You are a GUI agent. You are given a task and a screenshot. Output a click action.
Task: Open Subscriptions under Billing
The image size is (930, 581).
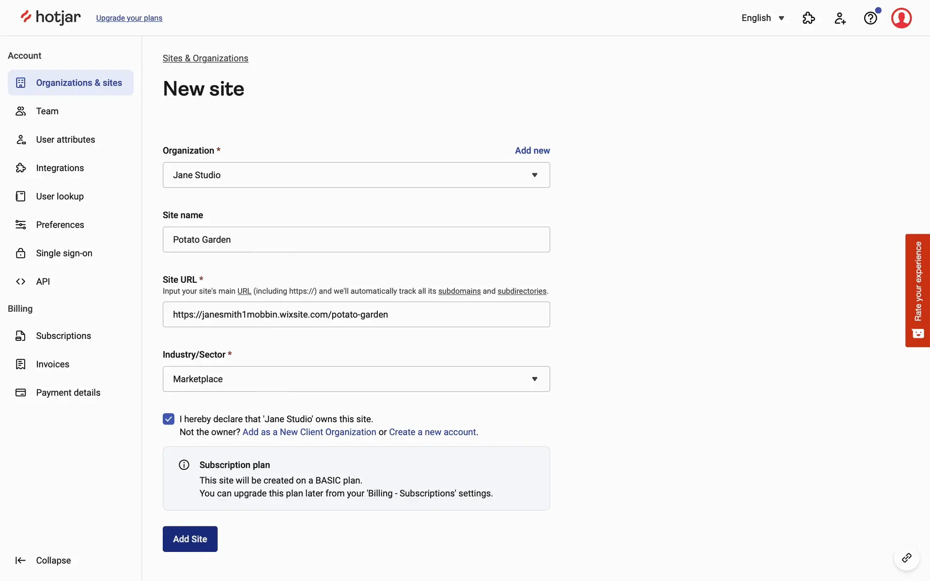coord(63,336)
